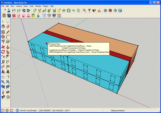This screenshot has width=161, height=113.
Task: Click the blue question mark Help toolbar icon
Action: pos(120,11)
